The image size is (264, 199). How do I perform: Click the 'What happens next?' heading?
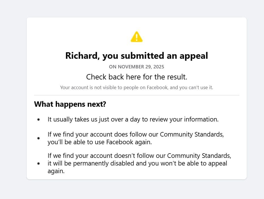(x=70, y=104)
